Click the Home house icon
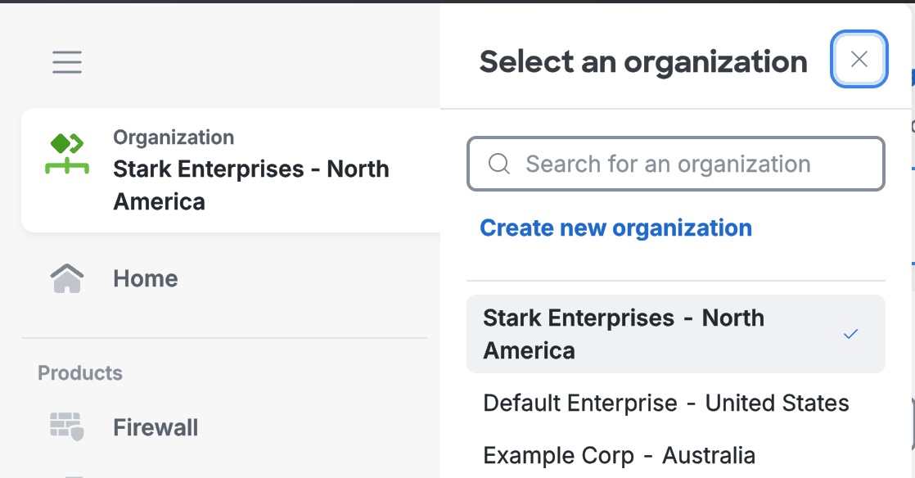 pyautogui.click(x=66, y=278)
